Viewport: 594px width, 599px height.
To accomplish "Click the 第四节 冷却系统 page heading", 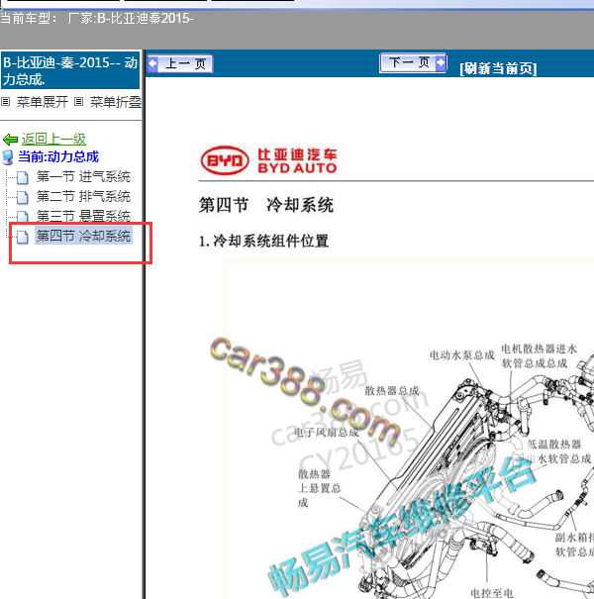I will point(266,205).
